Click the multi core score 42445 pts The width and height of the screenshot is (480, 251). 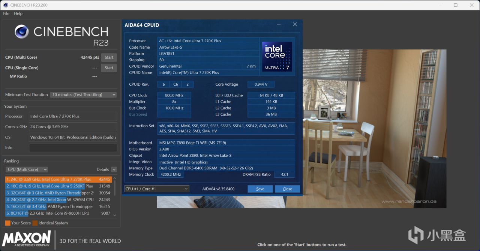[90, 57]
